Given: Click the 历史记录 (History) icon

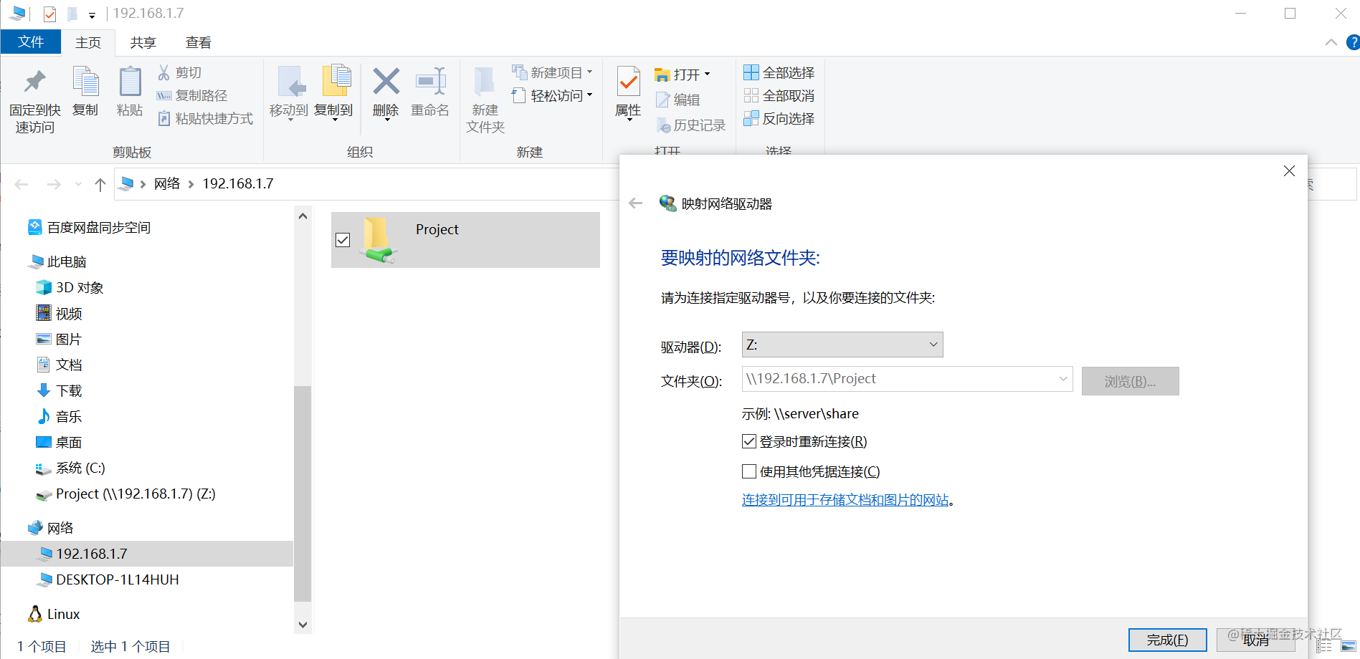Looking at the screenshot, I should [x=663, y=124].
